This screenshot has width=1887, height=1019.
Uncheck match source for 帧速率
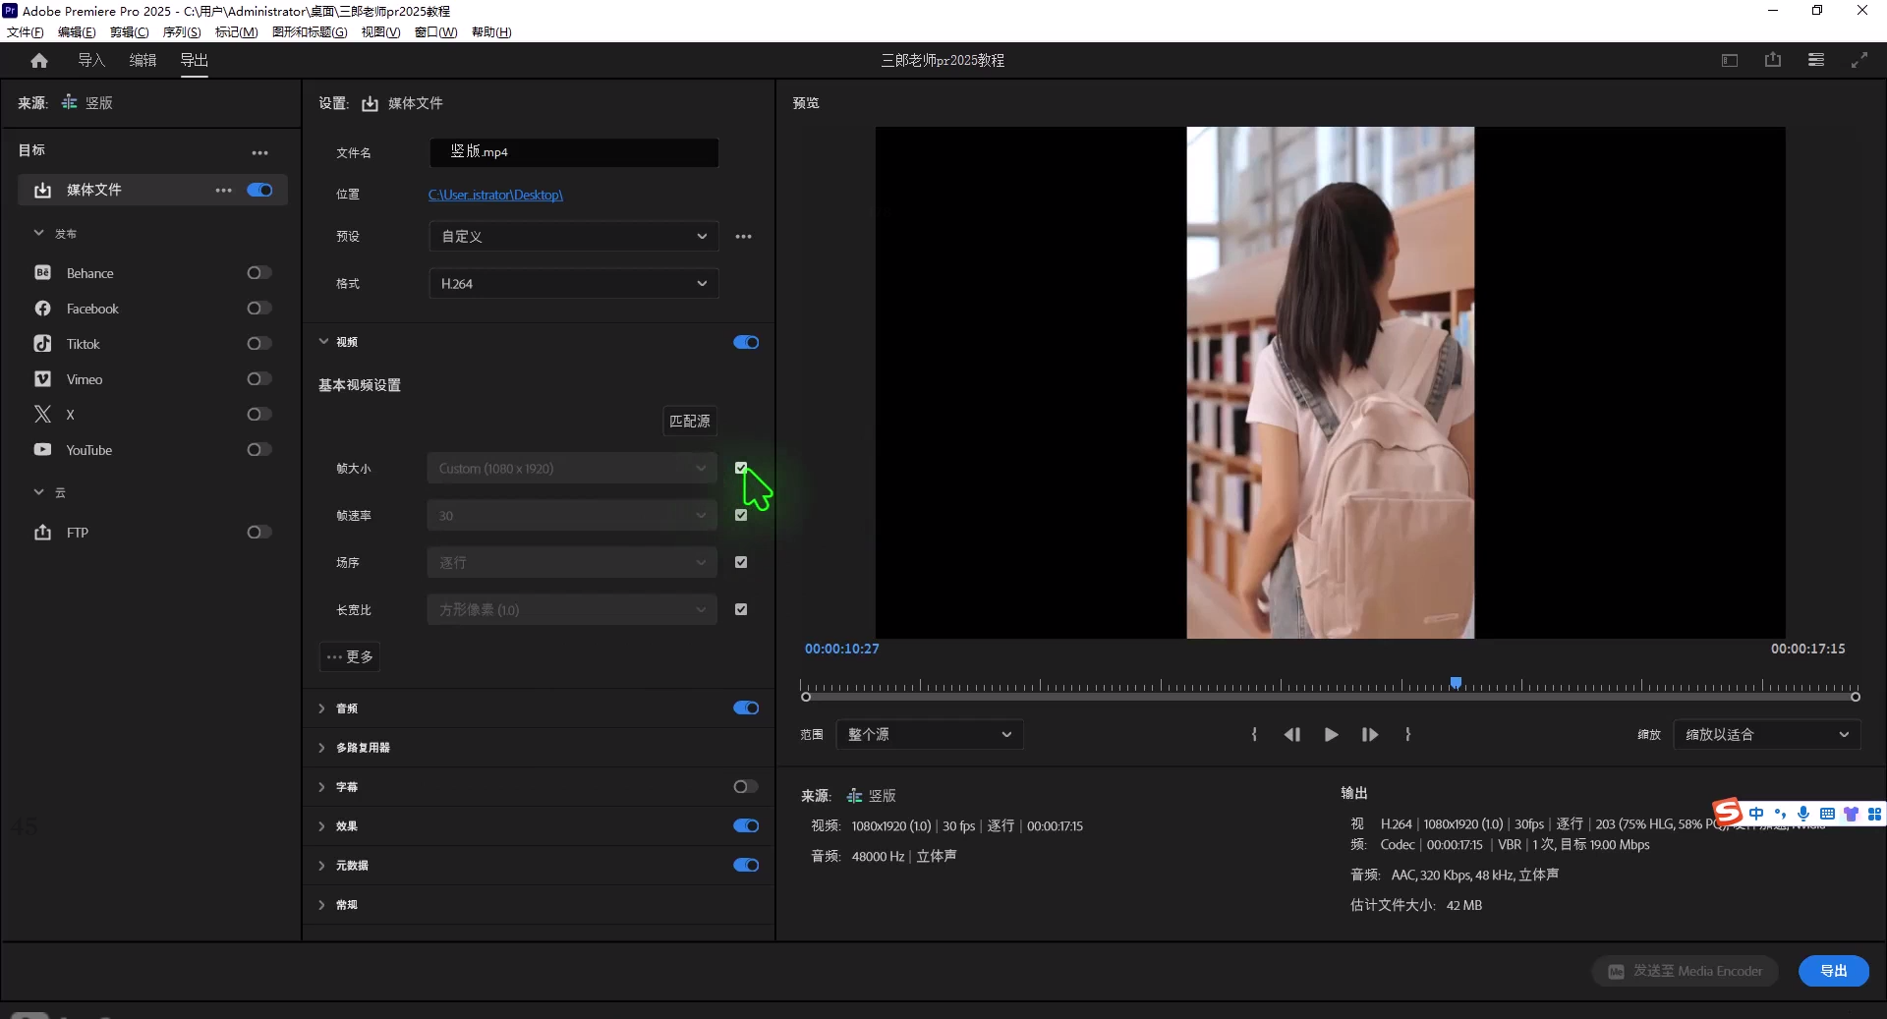(x=741, y=516)
